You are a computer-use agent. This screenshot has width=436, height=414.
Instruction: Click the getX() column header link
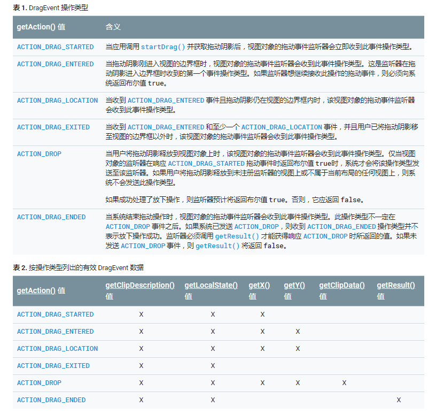259,285
